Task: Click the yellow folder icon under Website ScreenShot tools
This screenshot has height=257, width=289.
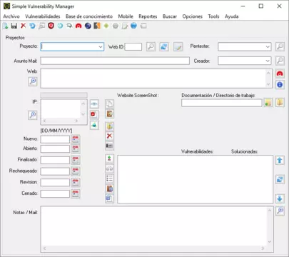Action: click(x=109, y=126)
